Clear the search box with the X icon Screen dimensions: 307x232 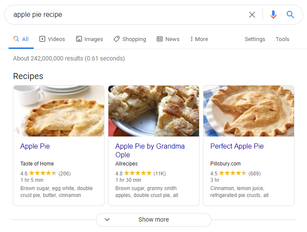[252, 15]
